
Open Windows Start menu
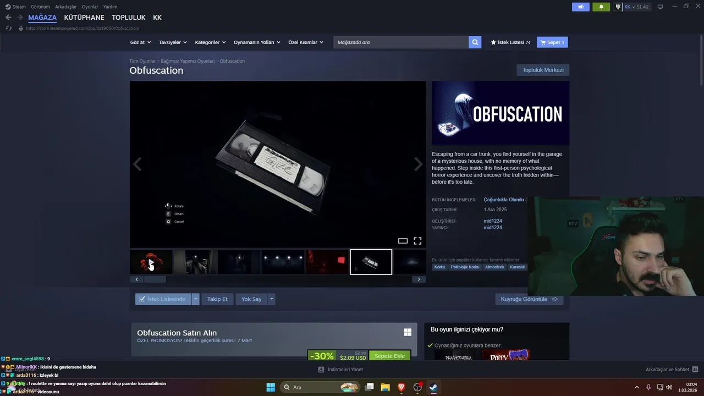[x=271, y=387]
